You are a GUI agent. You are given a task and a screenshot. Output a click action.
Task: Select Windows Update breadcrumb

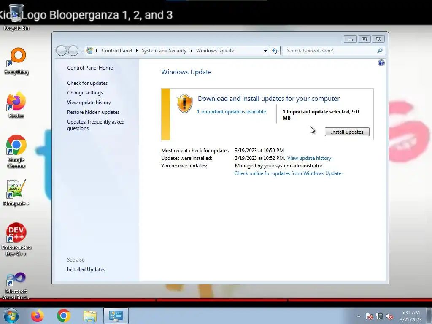[x=215, y=51]
